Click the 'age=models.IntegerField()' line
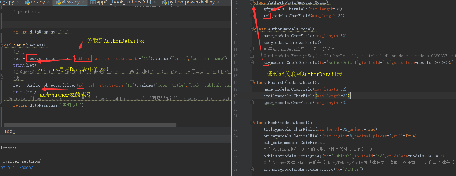The image size is (456, 176). tap(292, 42)
